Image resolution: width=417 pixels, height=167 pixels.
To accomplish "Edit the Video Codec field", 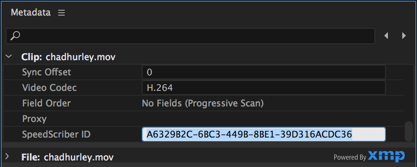I will click(x=263, y=88).
